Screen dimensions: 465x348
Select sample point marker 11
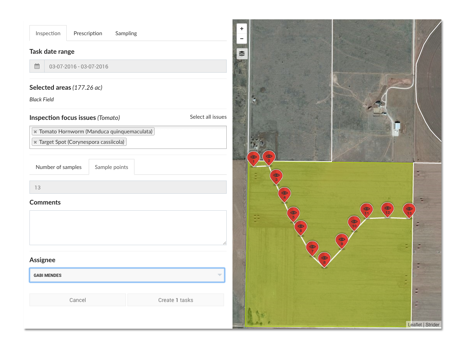coord(367,211)
